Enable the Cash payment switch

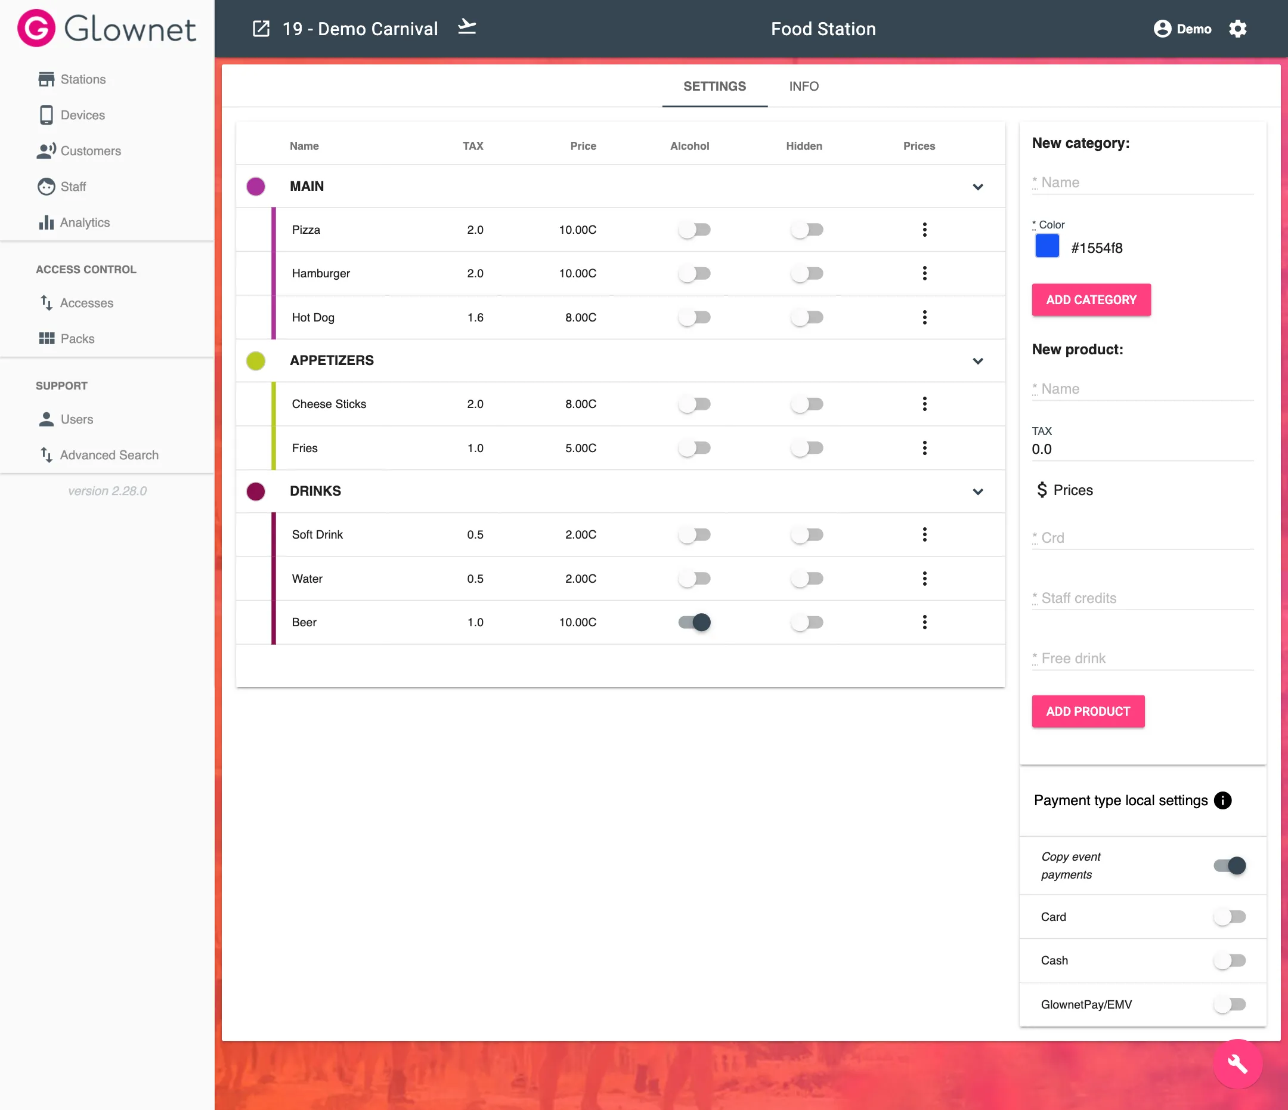click(x=1230, y=960)
